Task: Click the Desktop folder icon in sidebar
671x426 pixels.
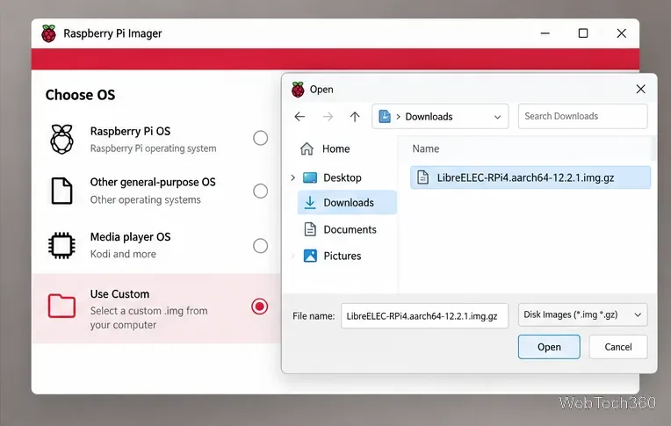Action: tap(310, 177)
